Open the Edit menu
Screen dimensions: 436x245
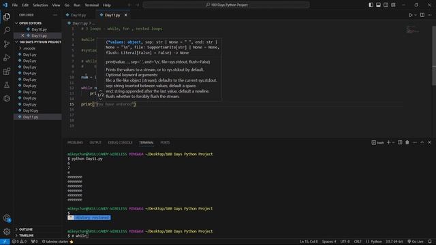[25, 5]
